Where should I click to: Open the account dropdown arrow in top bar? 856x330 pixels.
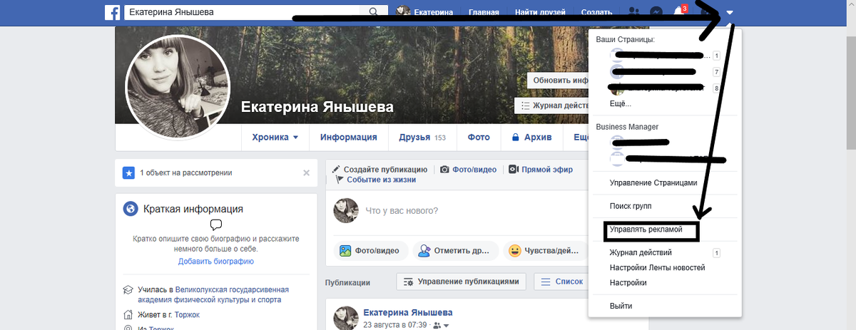point(730,12)
